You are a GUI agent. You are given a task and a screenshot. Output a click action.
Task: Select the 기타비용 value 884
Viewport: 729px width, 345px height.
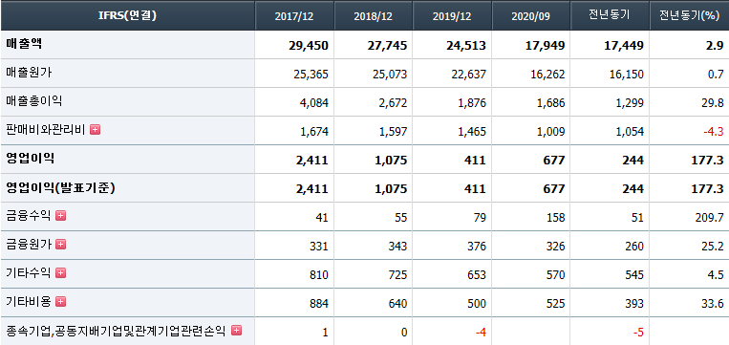point(319,304)
